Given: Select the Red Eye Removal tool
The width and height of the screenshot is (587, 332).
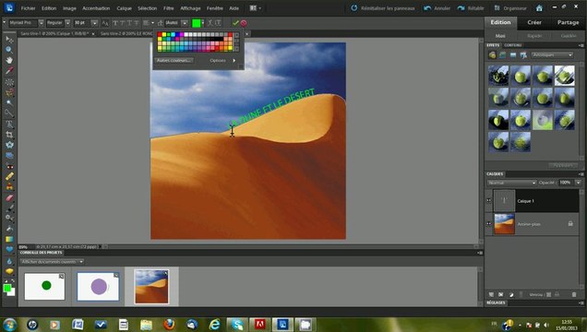Looking at the screenshot, I should 9,166.
